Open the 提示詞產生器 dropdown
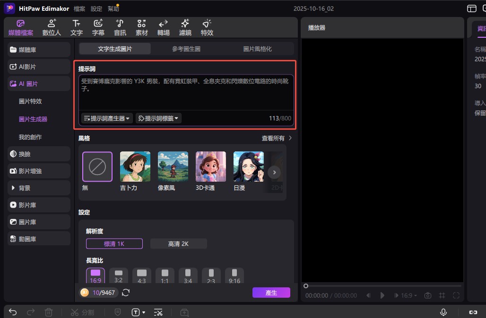 pos(107,118)
